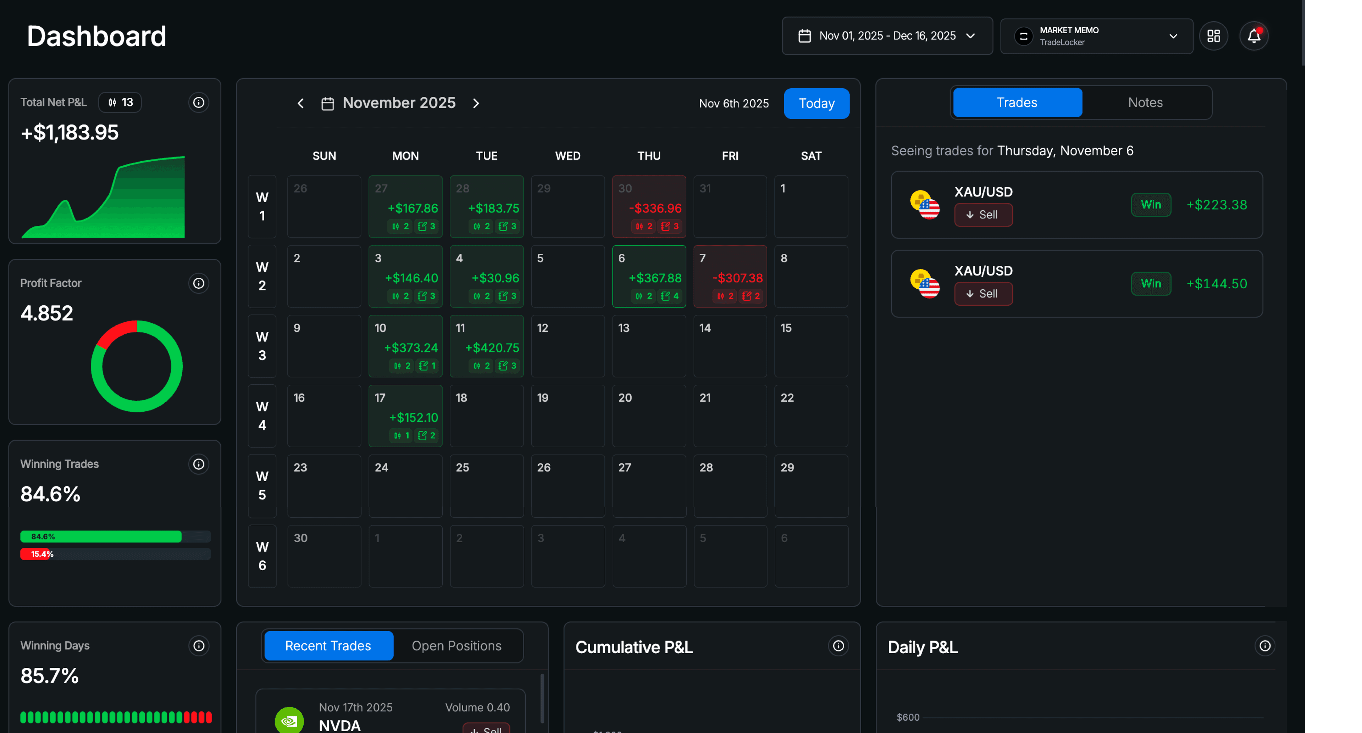Image resolution: width=1362 pixels, height=733 pixels.
Task: Switch to the Notes tab
Action: point(1145,102)
